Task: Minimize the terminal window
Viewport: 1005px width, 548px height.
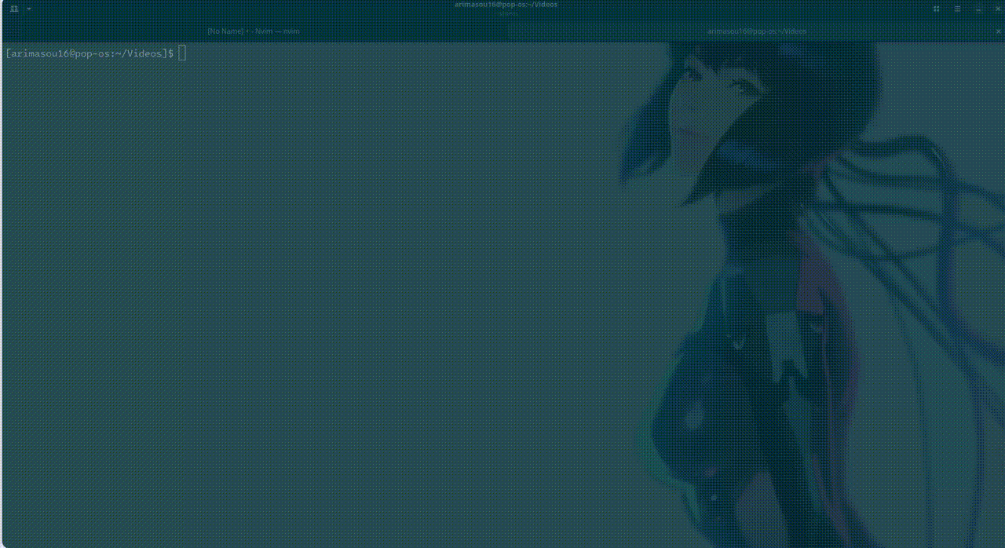Action: click(978, 9)
